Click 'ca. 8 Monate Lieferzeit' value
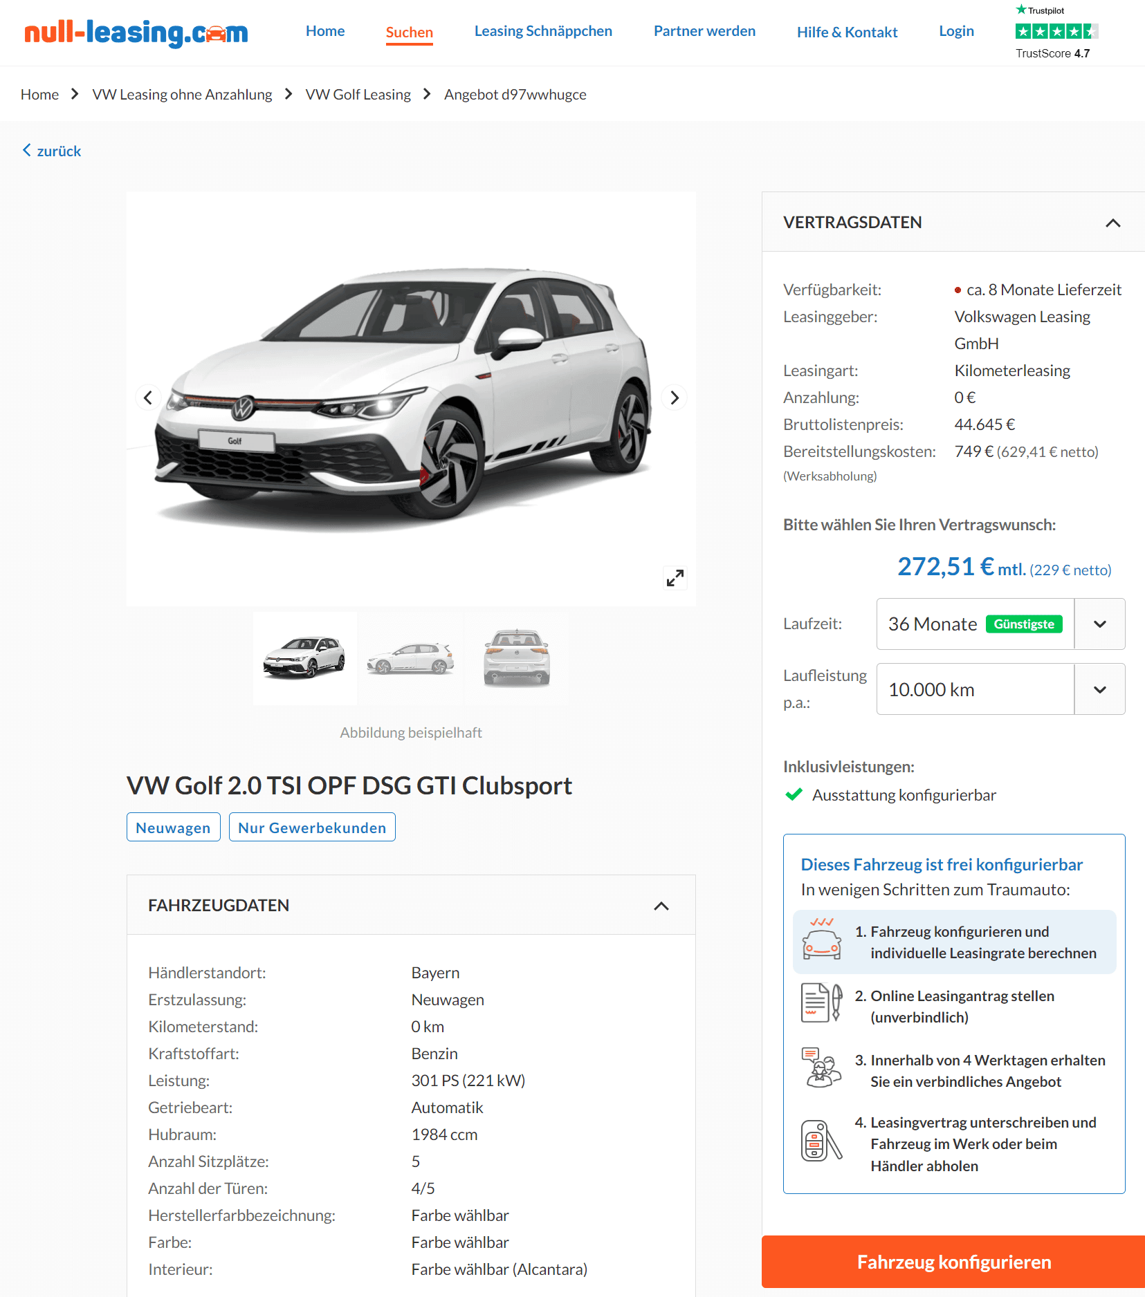This screenshot has height=1297, width=1145. 1044,290
